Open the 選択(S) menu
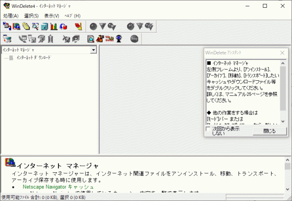This screenshot has width=292, height=201. [31, 16]
